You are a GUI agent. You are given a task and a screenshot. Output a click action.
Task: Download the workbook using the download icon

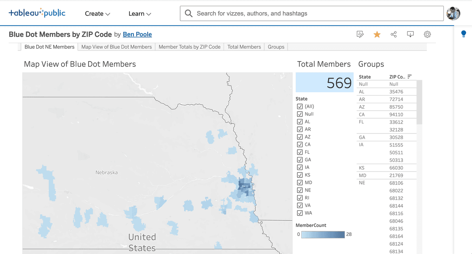(410, 34)
